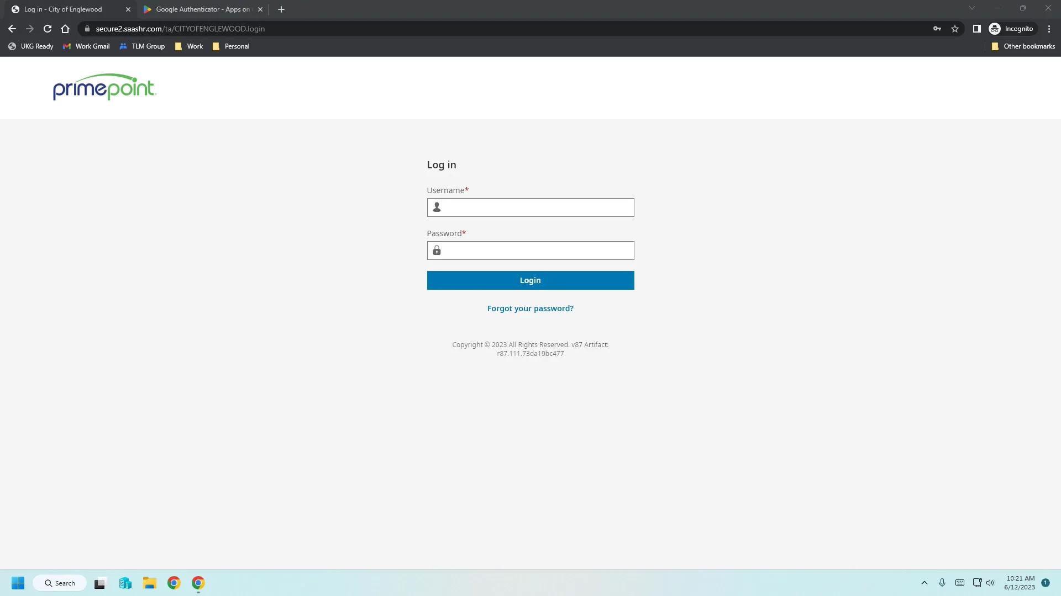Toggle the browser side panel
This screenshot has width=1061, height=596.
pos(976,29)
